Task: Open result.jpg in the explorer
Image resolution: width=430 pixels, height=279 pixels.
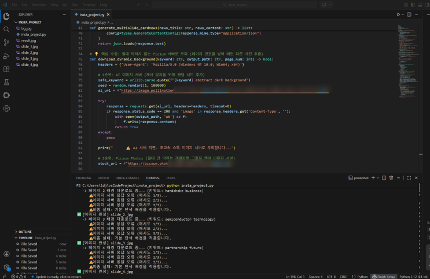Action: coord(28,40)
